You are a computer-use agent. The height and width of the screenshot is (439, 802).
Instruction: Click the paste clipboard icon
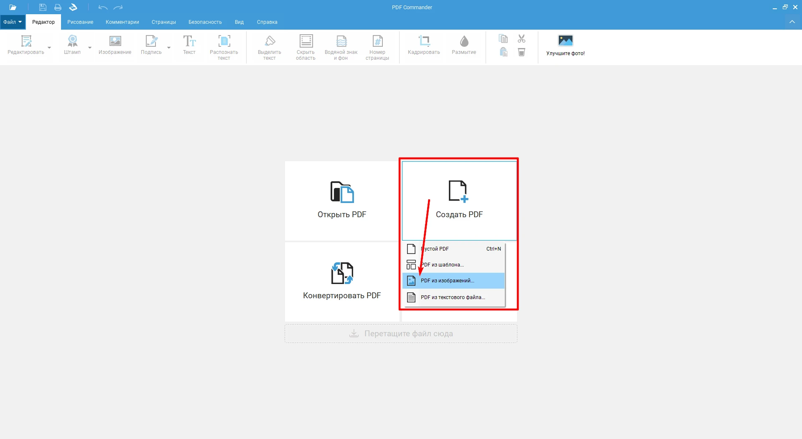click(x=503, y=52)
